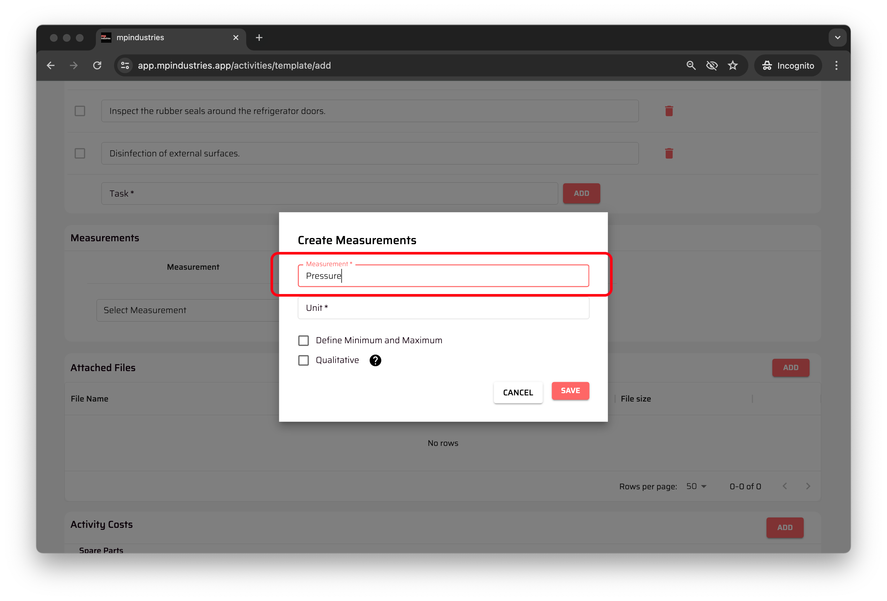Cancel the Create Measurements dialog
The image size is (887, 601).
pos(518,393)
